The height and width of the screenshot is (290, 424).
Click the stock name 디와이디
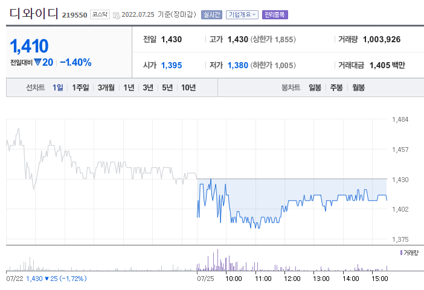pos(34,13)
